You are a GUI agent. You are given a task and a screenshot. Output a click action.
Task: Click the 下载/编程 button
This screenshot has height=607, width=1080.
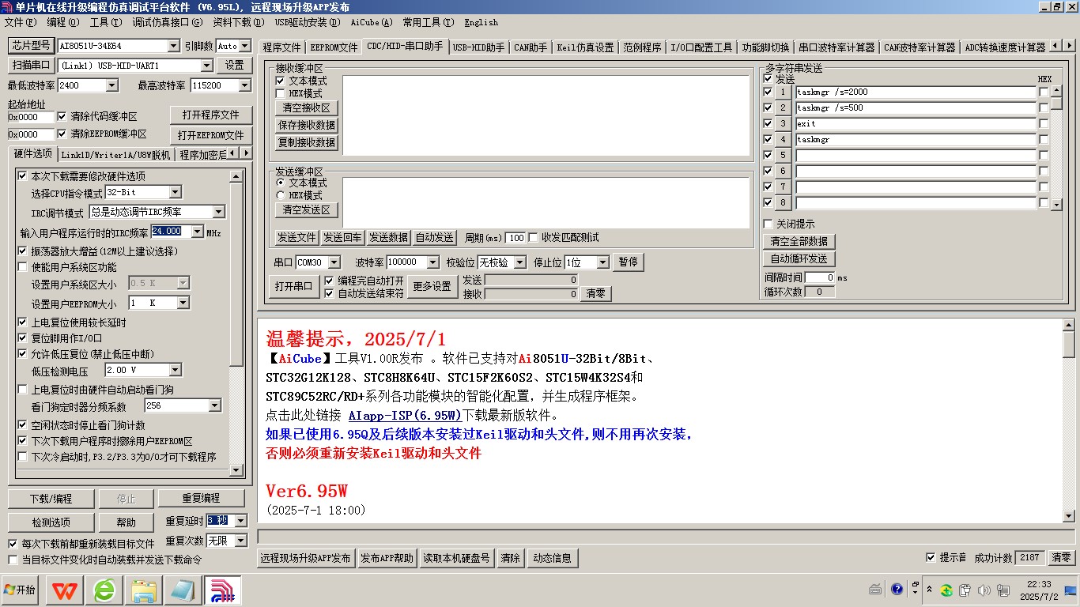tap(51, 499)
